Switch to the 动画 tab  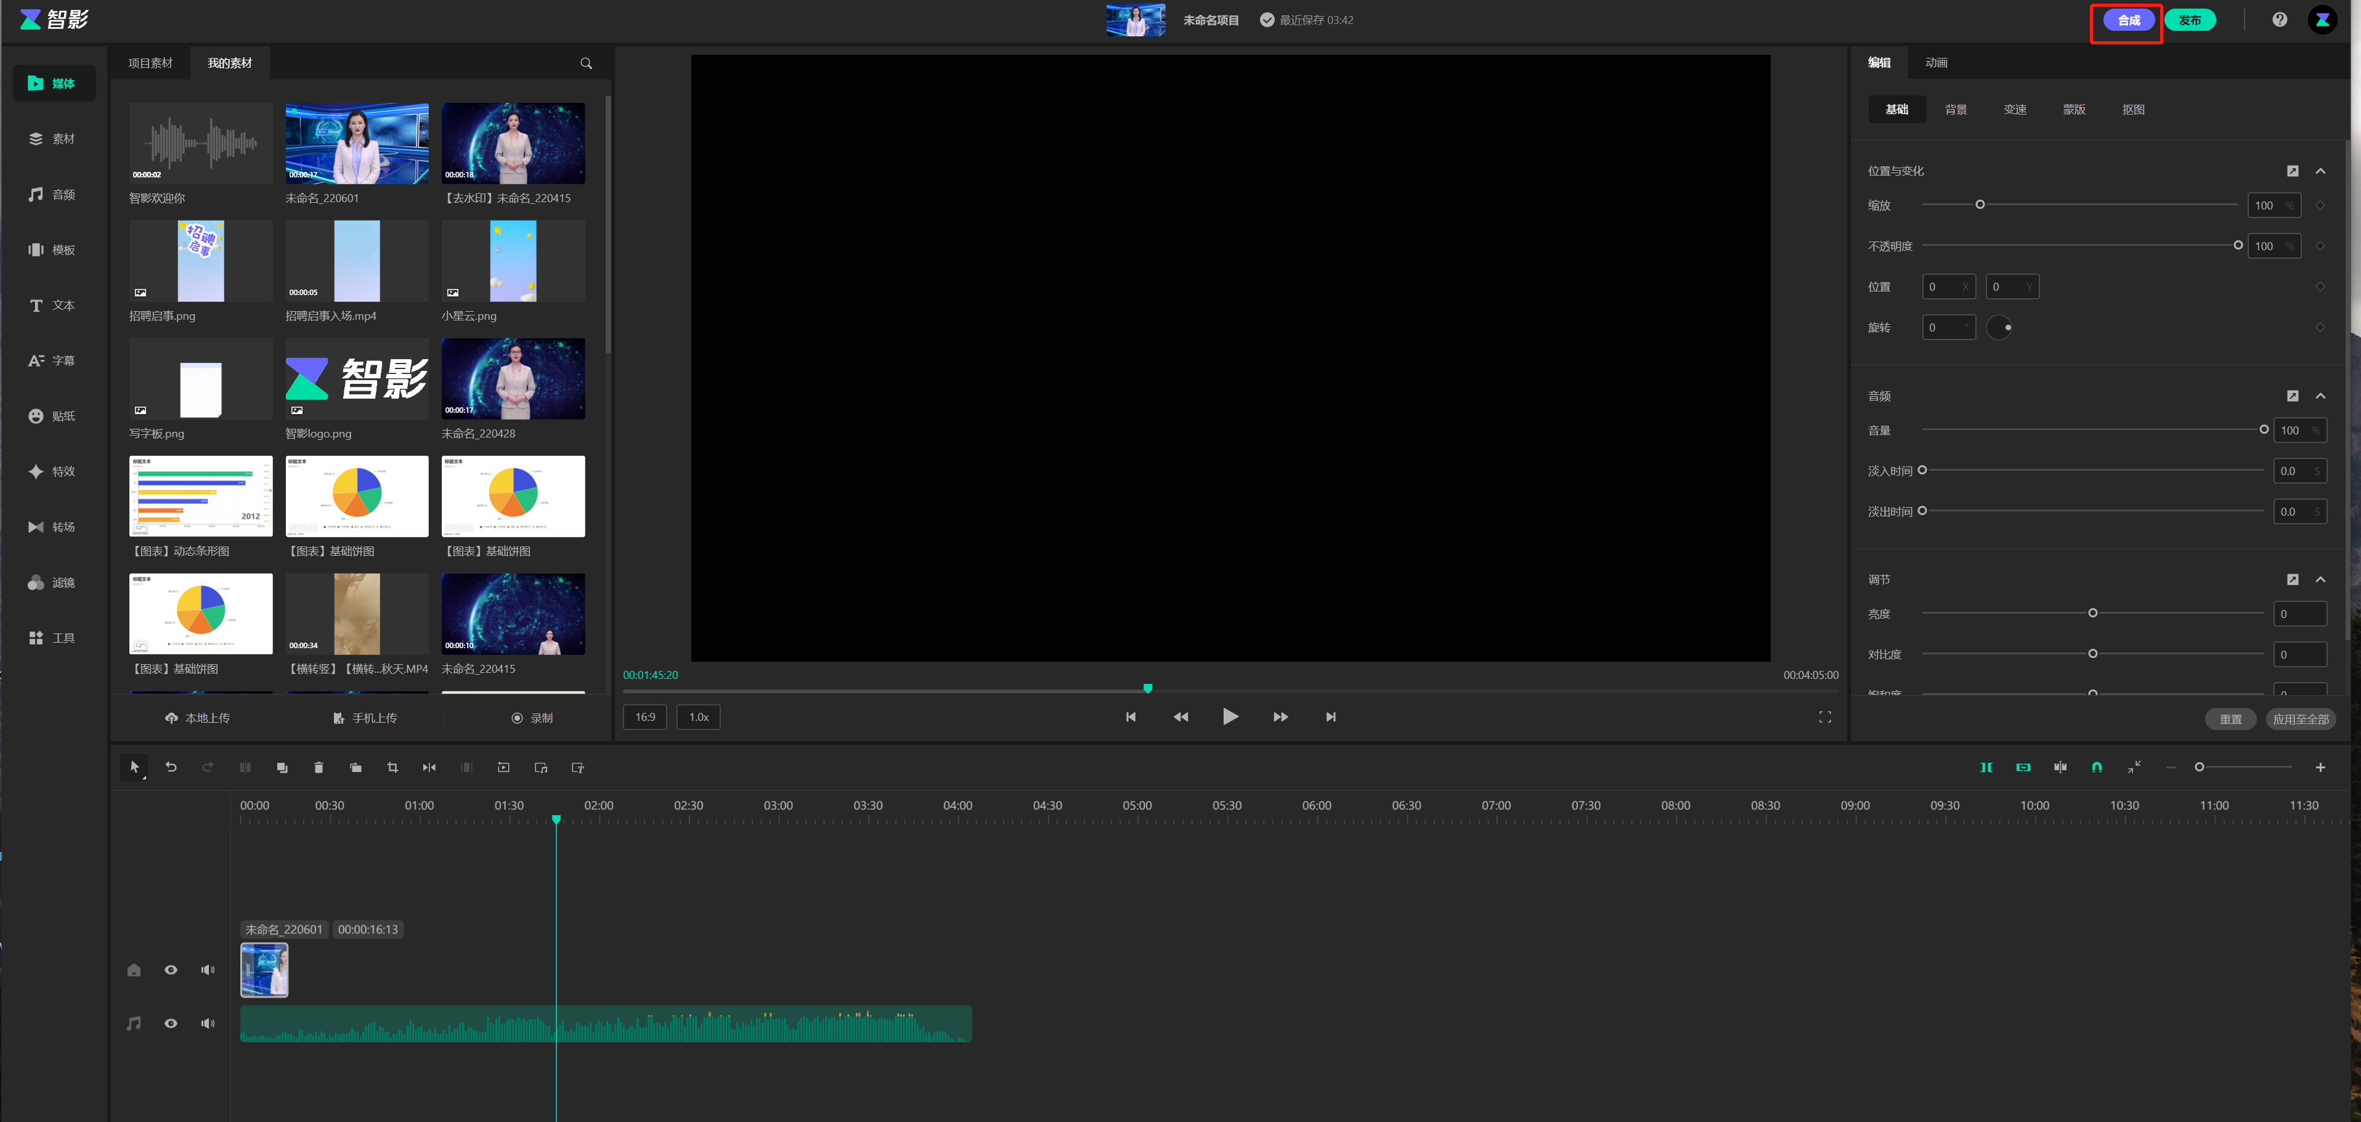click(1936, 62)
